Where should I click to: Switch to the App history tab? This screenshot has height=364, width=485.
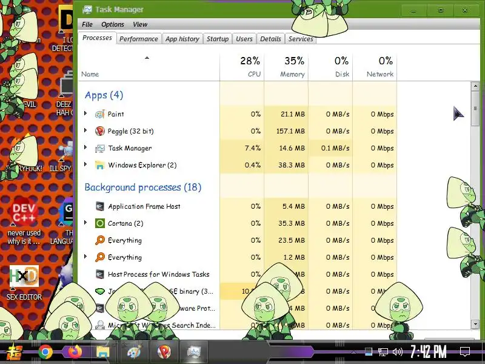[x=182, y=39]
